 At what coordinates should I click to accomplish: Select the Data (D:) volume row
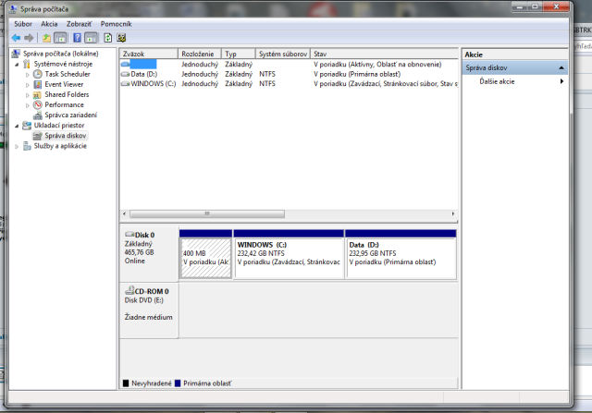(x=289, y=74)
